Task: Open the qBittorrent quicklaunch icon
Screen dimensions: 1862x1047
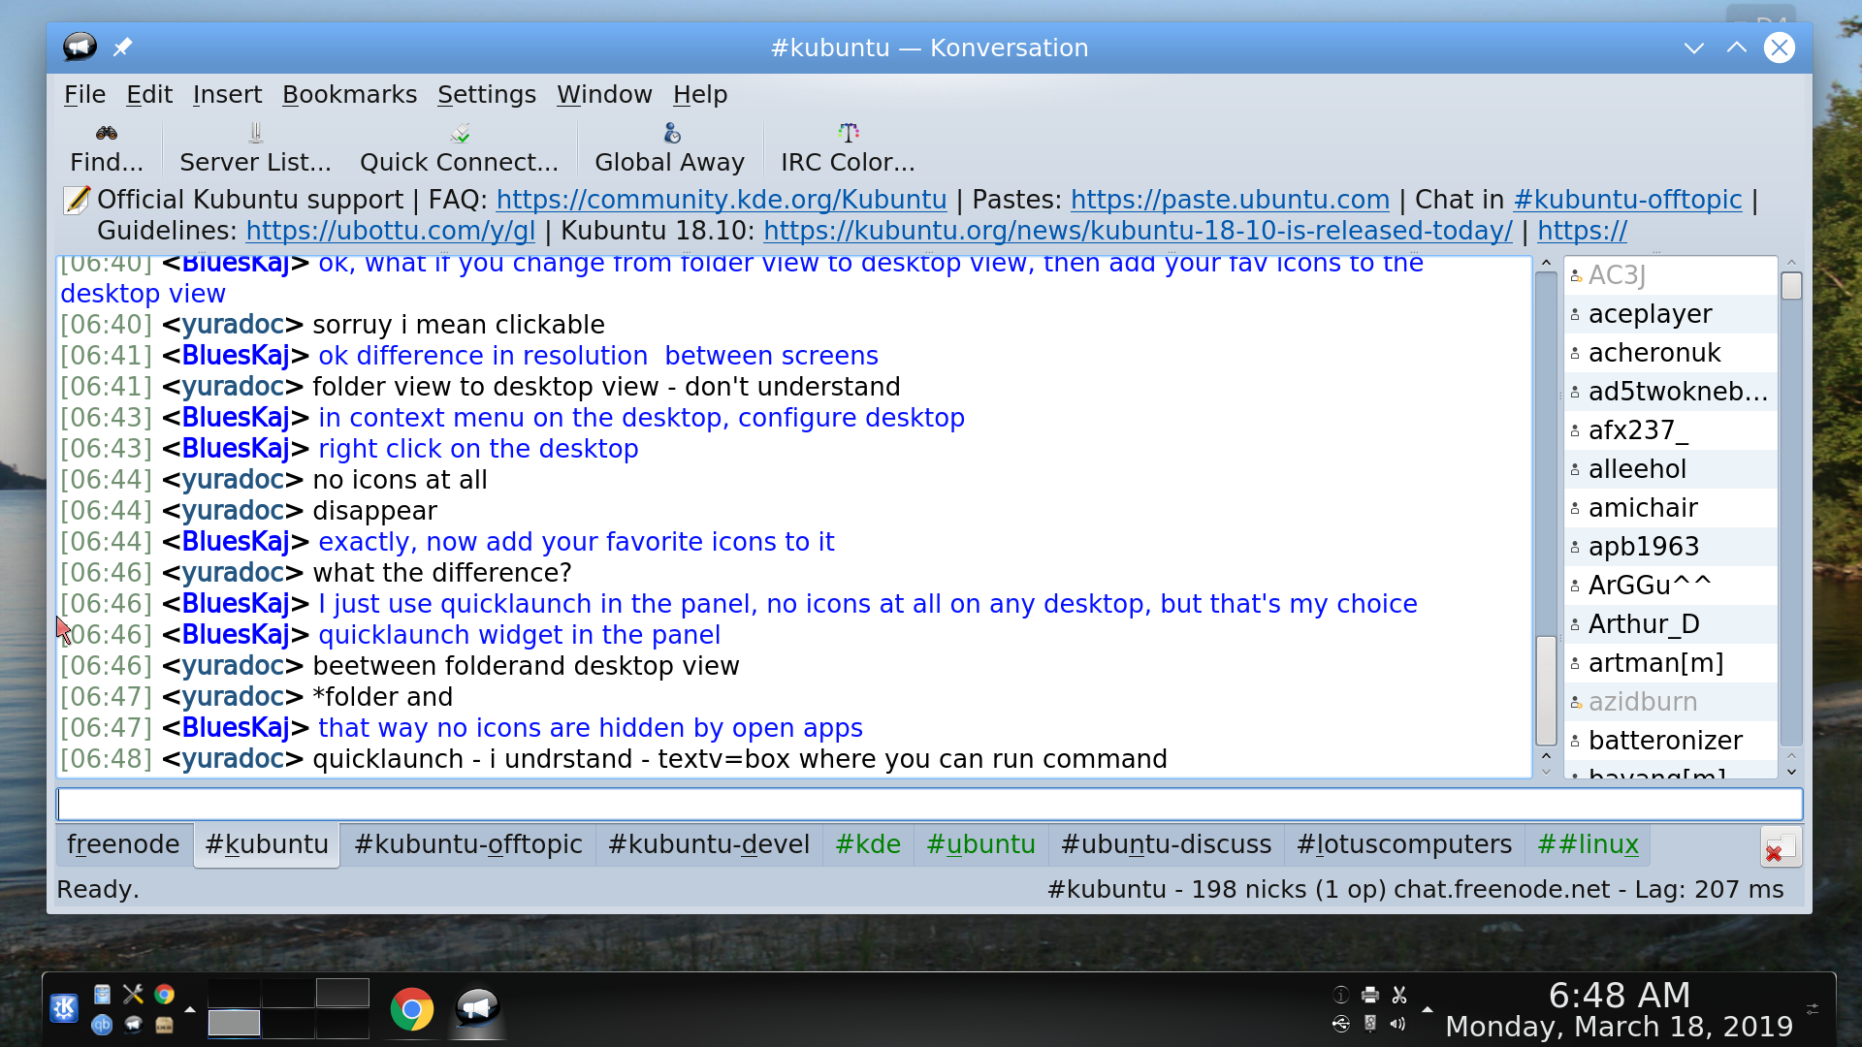Action: 102,1024
